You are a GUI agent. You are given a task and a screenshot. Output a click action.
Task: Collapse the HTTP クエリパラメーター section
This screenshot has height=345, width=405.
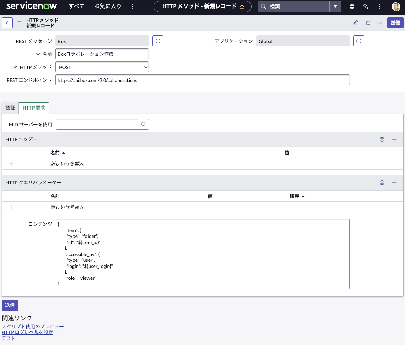tap(394, 183)
